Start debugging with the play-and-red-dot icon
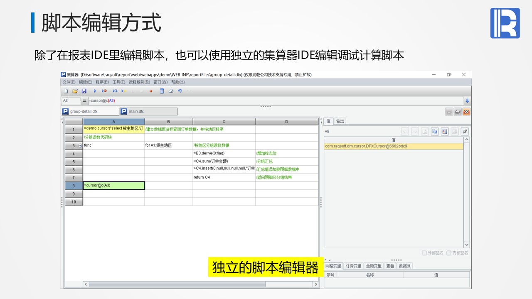 click(x=104, y=91)
